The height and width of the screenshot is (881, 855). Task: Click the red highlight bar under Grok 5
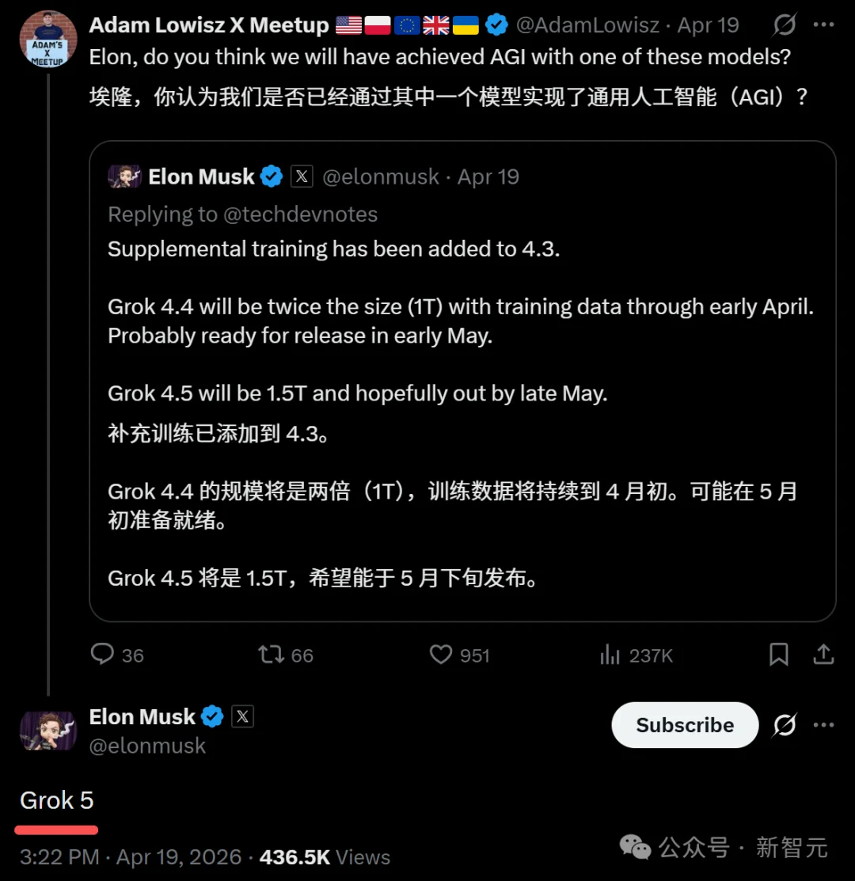56,829
